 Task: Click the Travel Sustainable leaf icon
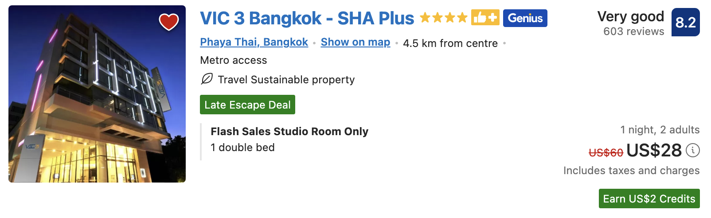207,79
